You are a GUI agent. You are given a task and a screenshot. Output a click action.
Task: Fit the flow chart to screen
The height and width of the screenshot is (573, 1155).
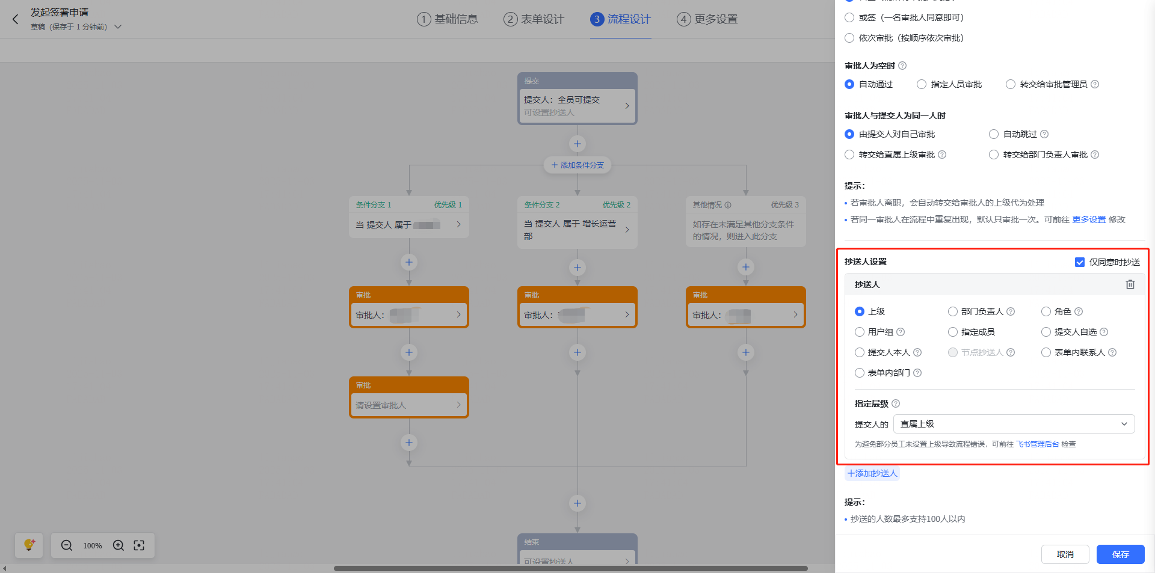click(139, 545)
